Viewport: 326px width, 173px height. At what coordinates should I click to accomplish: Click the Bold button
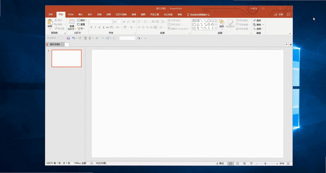91,27
